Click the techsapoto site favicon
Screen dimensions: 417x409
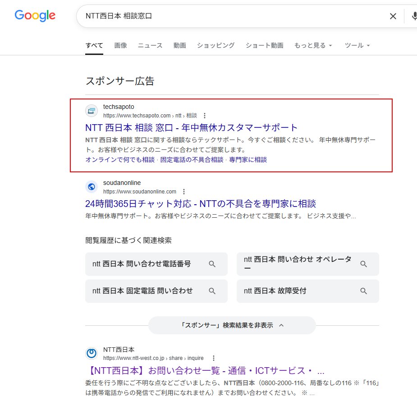(92, 111)
